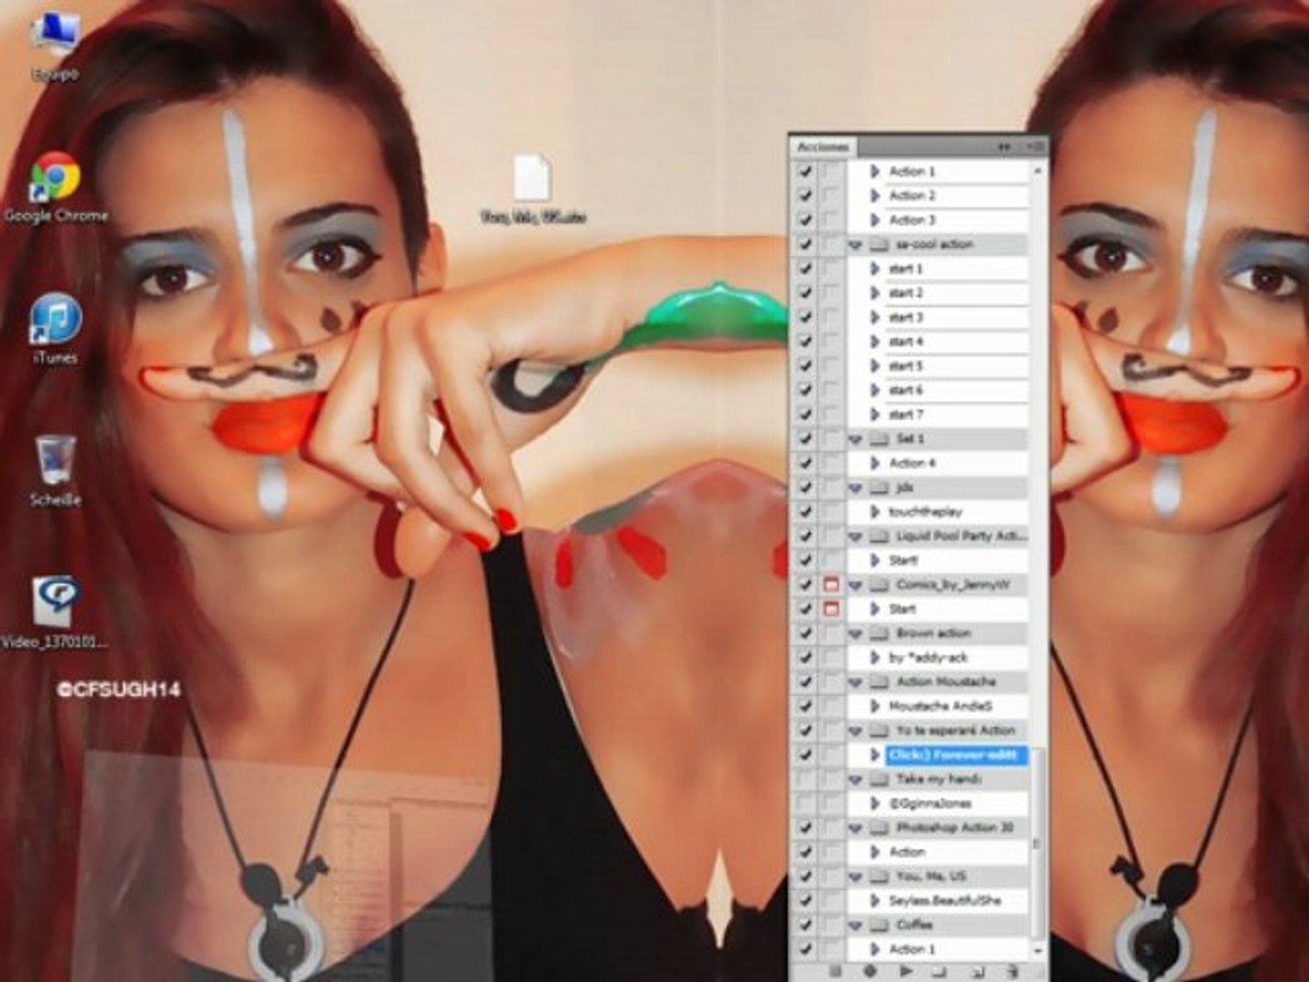Image resolution: width=1309 pixels, height=982 pixels.
Task: Toggle the dialog icon for Comics_by_JennyW set
Action: (x=831, y=585)
